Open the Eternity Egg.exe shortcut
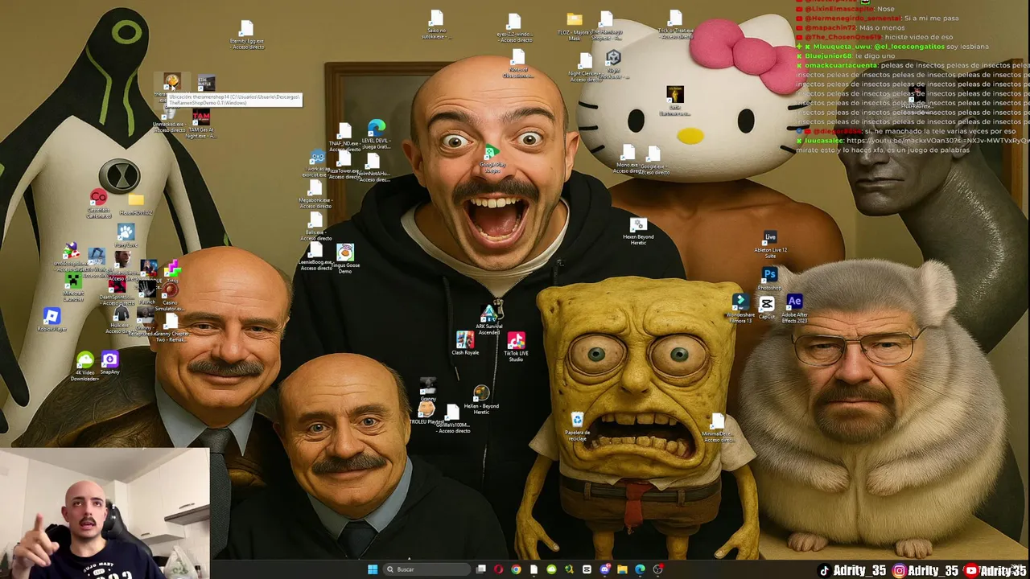The width and height of the screenshot is (1030, 579). point(247,35)
